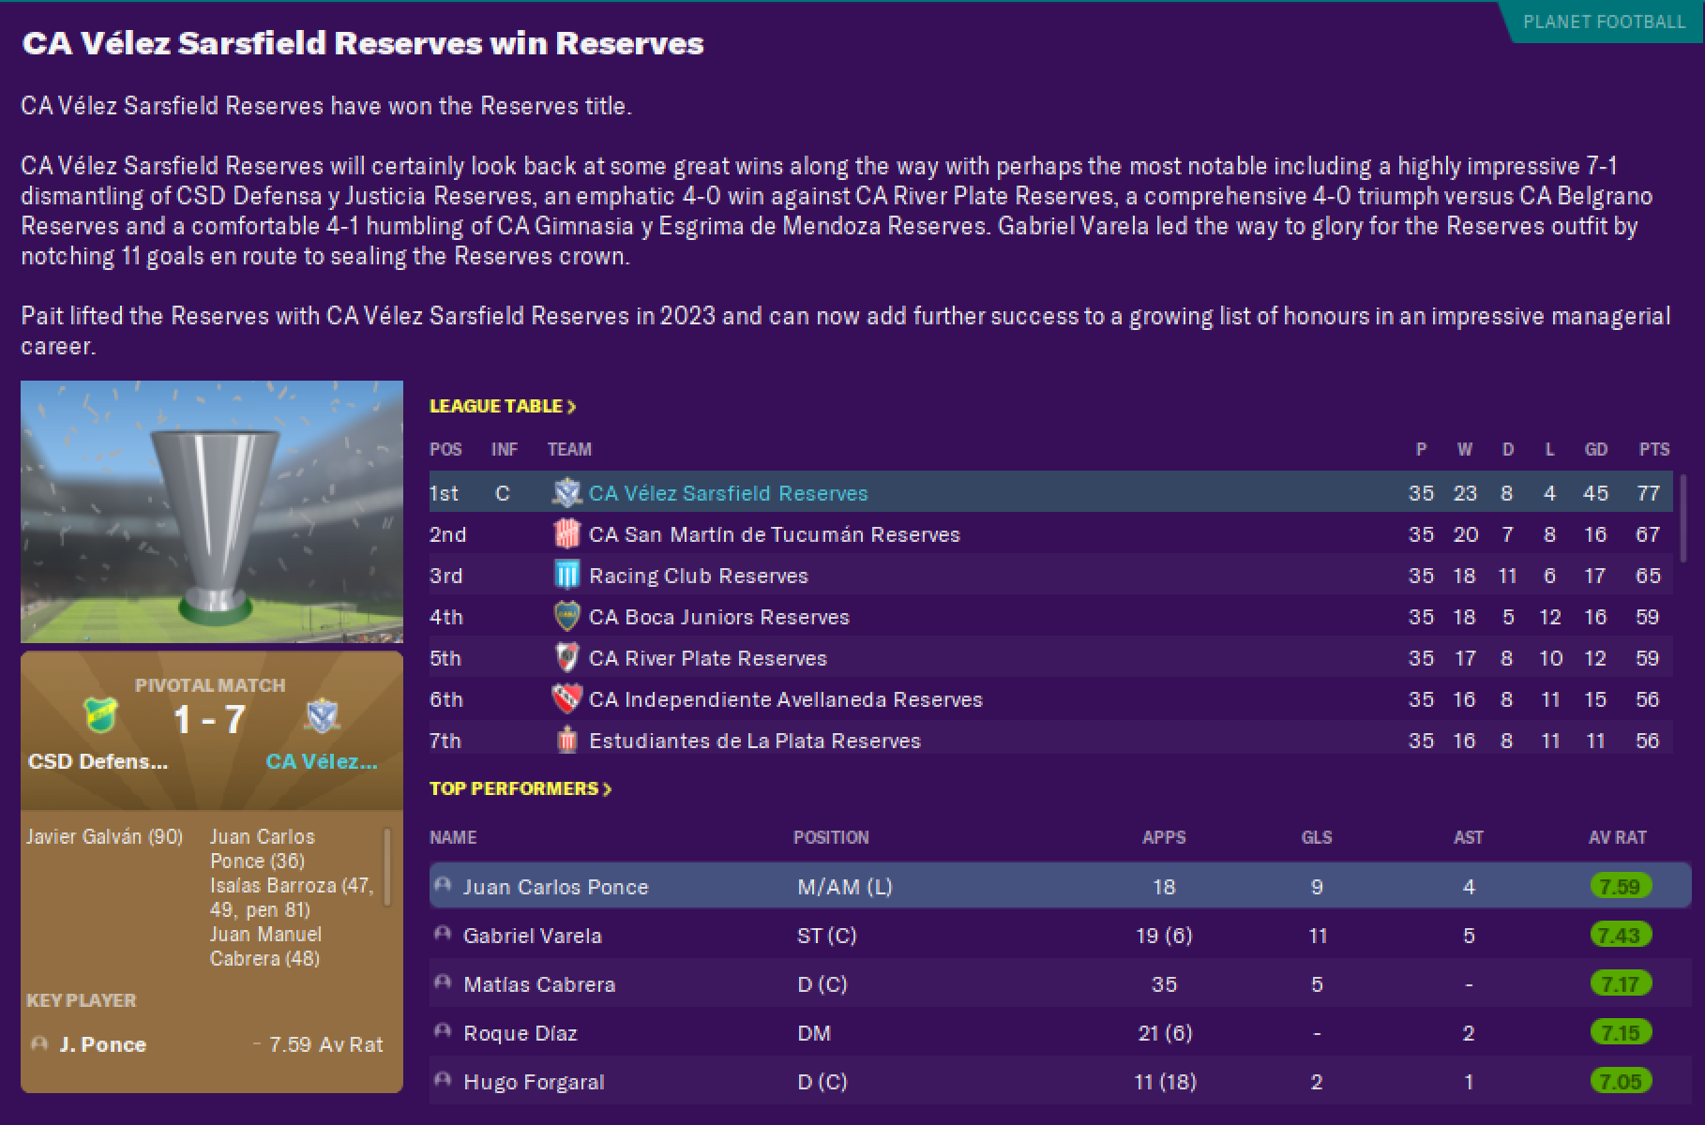
Task: Click the pivotal match scorers scrollbar
Action: [387, 866]
